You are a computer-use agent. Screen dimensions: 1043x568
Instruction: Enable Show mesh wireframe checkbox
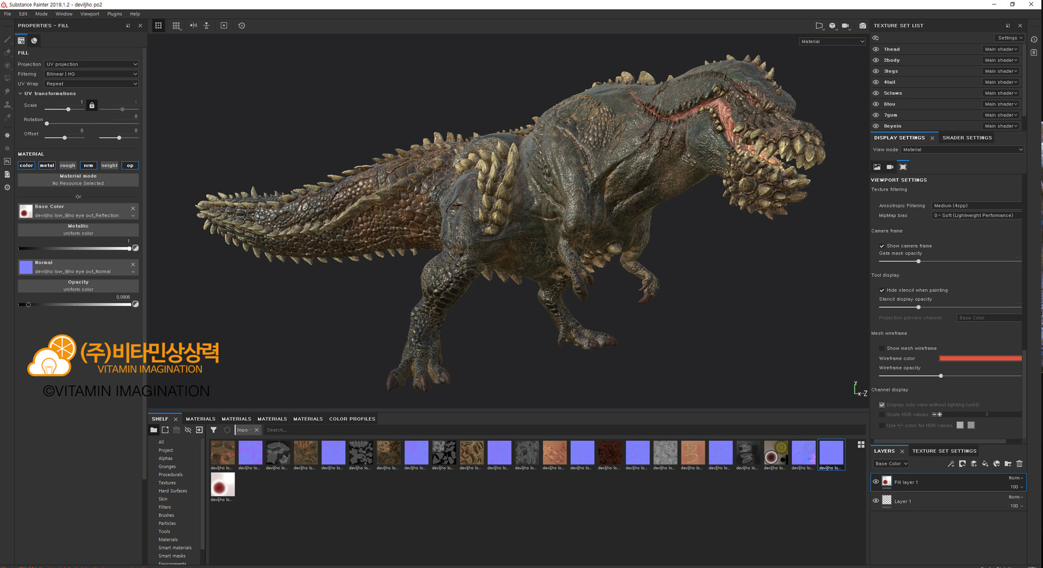pos(882,348)
